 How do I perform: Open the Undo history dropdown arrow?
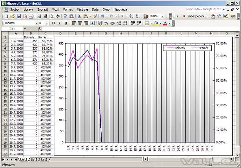[x=107, y=16]
